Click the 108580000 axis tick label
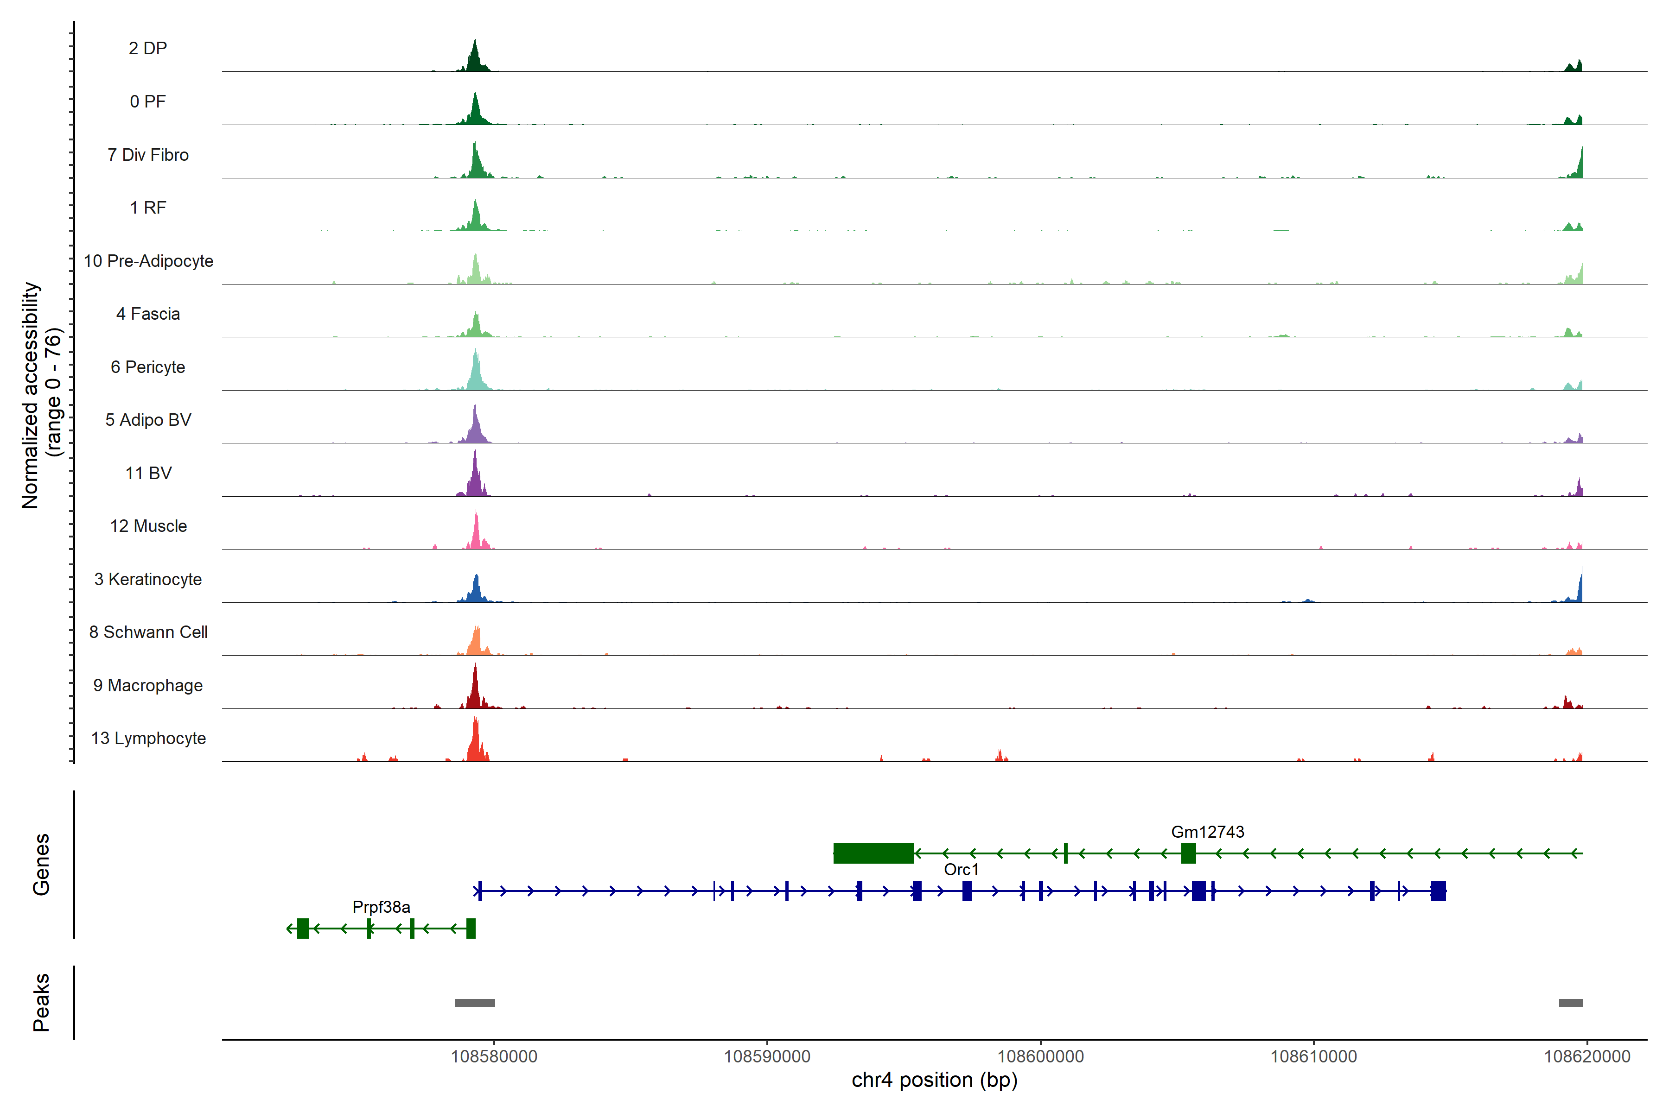Image resolution: width=1669 pixels, height=1112 pixels. pyautogui.click(x=494, y=1057)
